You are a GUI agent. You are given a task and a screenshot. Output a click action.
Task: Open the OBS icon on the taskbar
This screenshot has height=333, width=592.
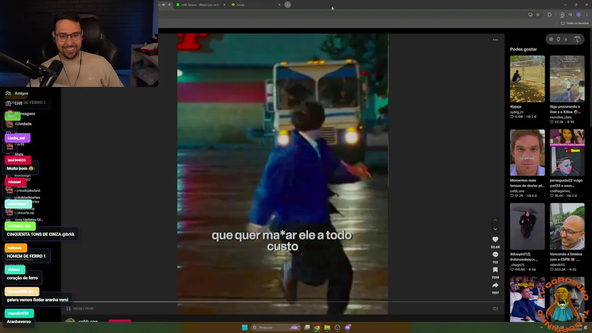pos(337,327)
